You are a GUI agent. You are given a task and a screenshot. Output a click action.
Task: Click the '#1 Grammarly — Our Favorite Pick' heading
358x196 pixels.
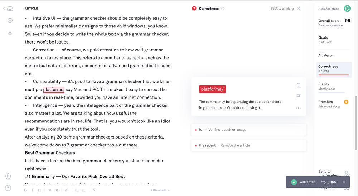point(75,176)
